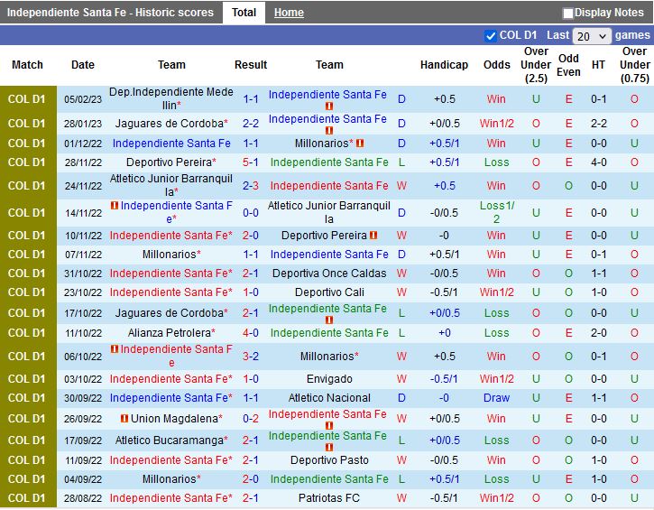
Task: Open the 5-1 result versus Deportivo Pereira
Action: [251, 162]
